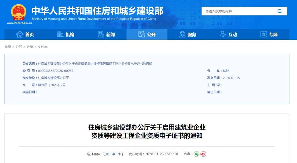
Task: Open the 专题 nav tab
Action: point(269,35)
